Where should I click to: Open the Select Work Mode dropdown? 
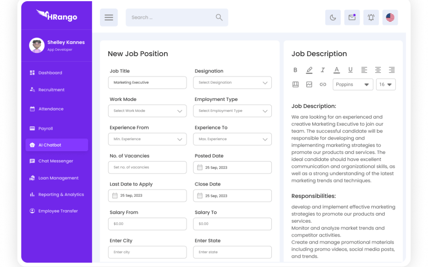click(x=147, y=111)
